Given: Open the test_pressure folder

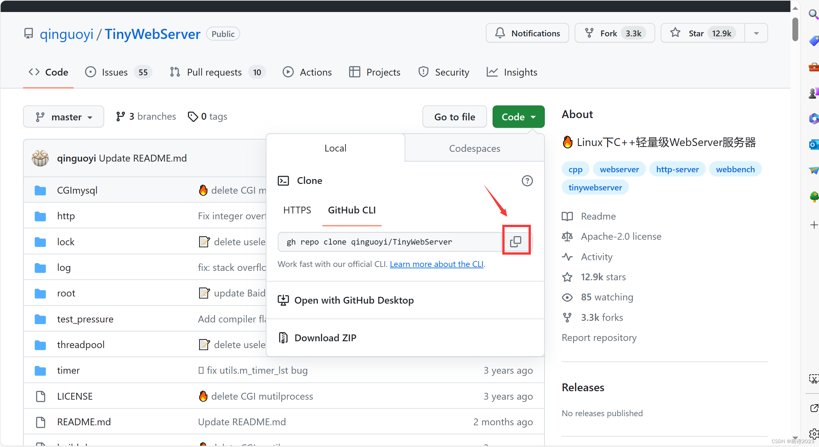Looking at the screenshot, I should tap(85, 319).
